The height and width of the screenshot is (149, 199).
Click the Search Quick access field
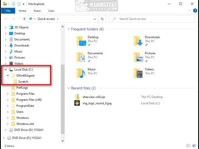[x=152, y=19]
